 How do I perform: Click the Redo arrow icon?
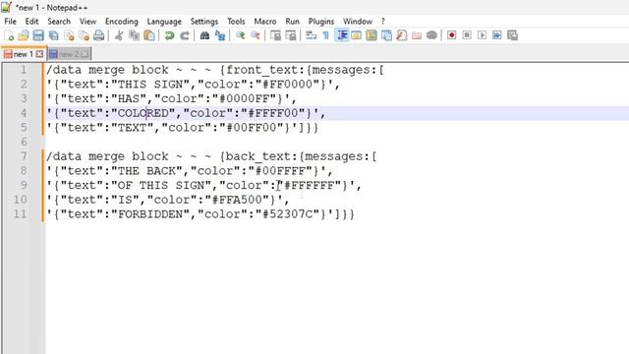[185, 35]
